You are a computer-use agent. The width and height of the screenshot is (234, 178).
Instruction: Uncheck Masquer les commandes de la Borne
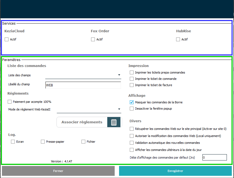click(132, 102)
